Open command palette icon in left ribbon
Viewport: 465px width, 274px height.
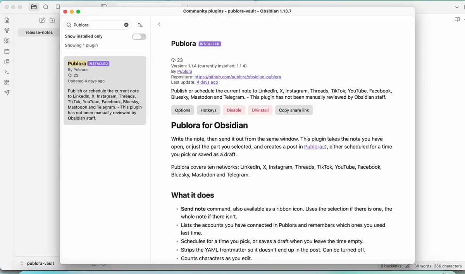tap(7, 72)
